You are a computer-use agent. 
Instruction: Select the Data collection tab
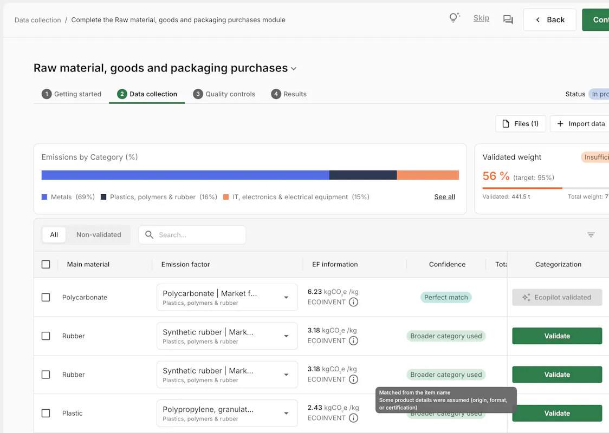pyautogui.click(x=147, y=94)
